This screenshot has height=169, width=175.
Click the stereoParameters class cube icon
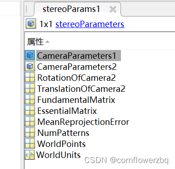point(31,24)
